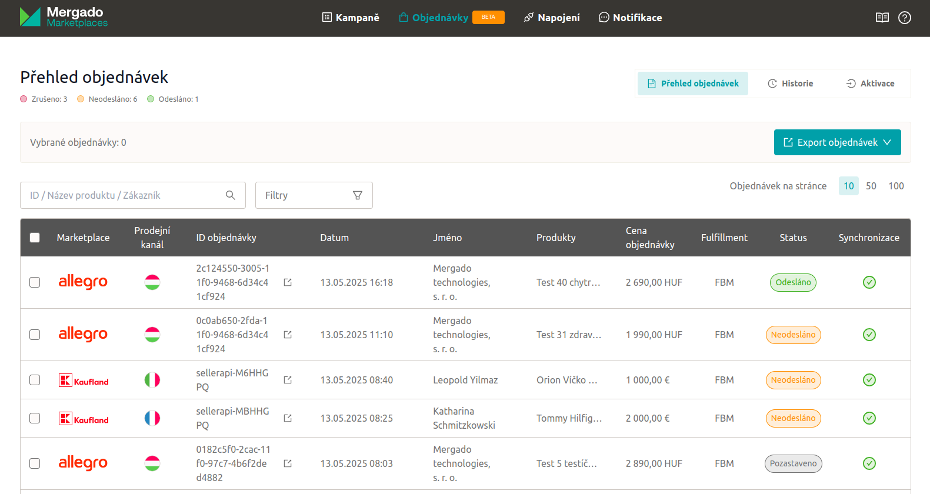Open external link for order sellerapi-M6HHG
This screenshot has width=930, height=494.
tap(288, 380)
